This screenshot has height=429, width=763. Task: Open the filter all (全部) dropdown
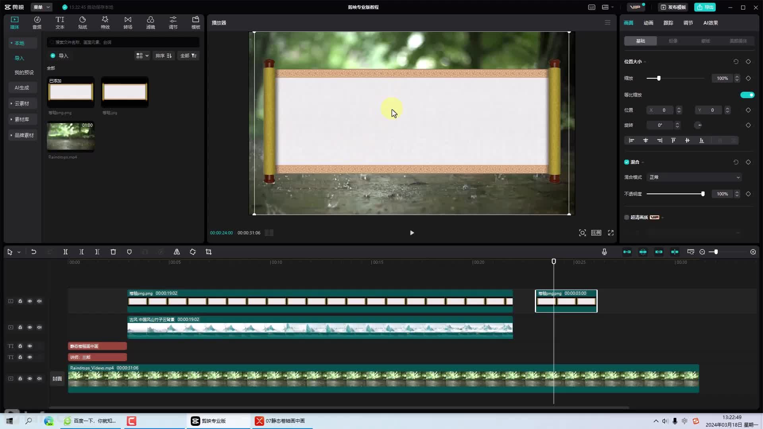pos(188,56)
